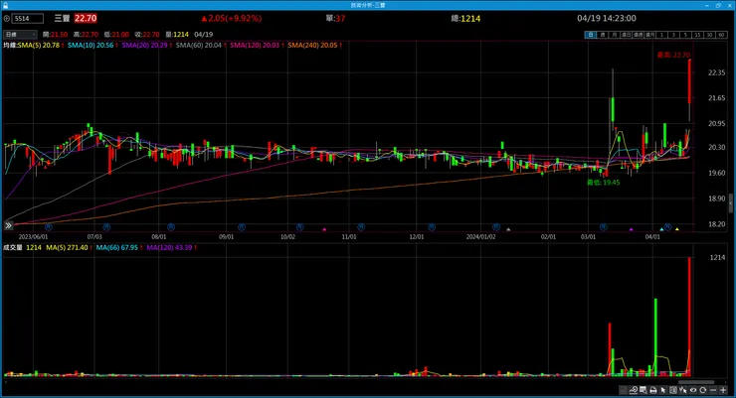
Task: Select the daily 日 period button
Action: click(591, 35)
